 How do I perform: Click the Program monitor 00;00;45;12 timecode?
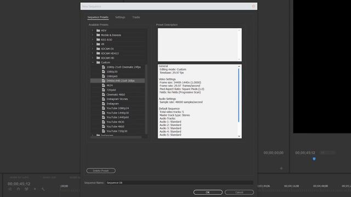click(305, 153)
